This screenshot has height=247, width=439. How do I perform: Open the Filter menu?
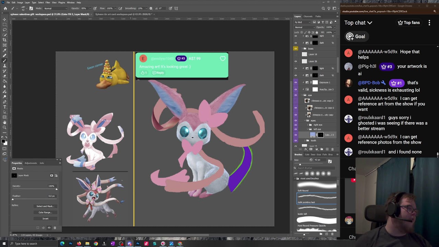pyautogui.click(x=48, y=2)
